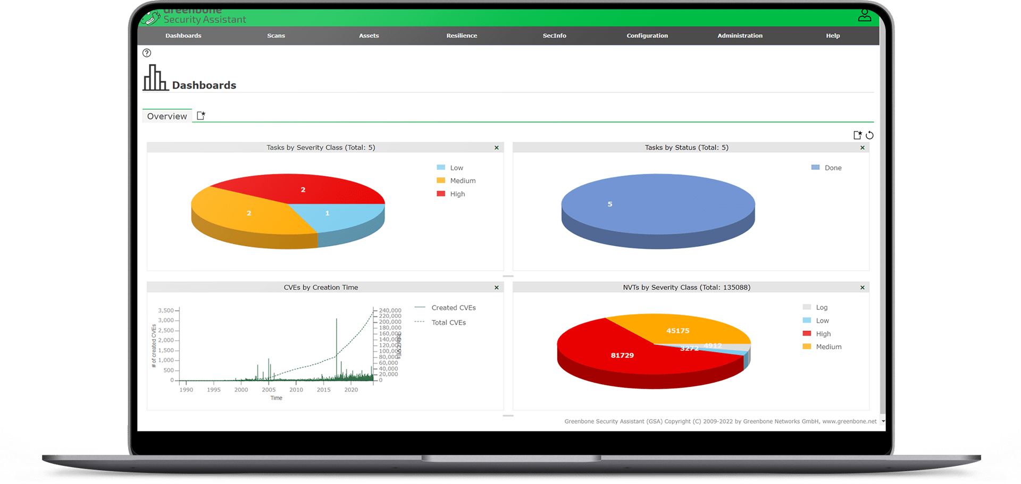This screenshot has width=1021, height=484.
Task: Add new dashboard tab icon beside Overview
Action: (201, 116)
